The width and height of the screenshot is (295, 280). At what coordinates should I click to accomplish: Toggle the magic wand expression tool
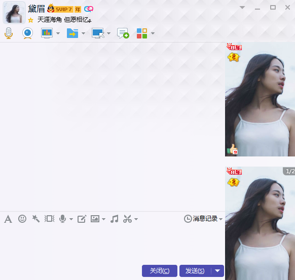click(x=36, y=219)
